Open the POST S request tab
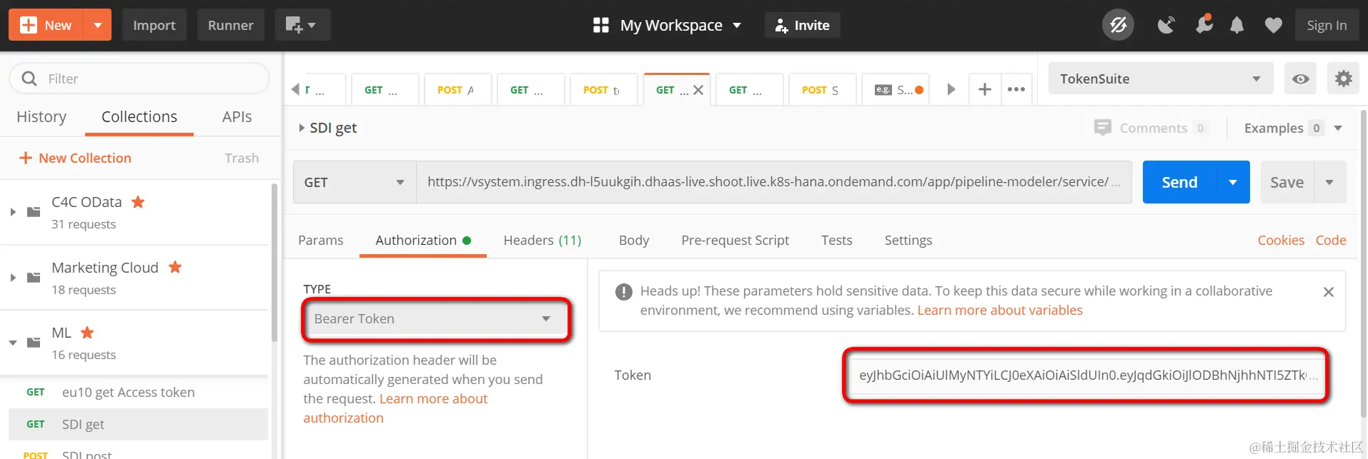Screen dimensions: 1368x459 [x=822, y=90]
